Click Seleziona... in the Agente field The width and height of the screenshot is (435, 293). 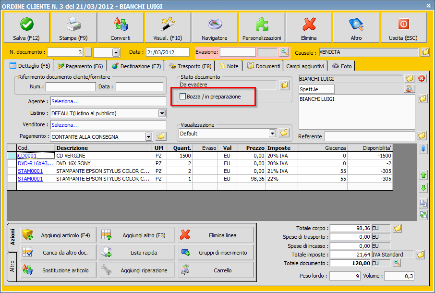pos(65,101)
